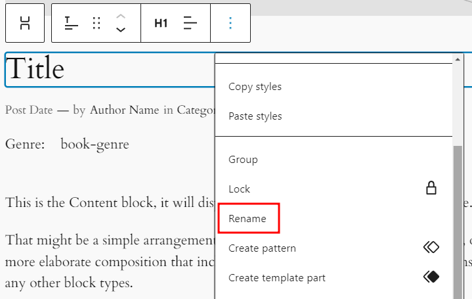
Task: Open the text alignment control
Action: pos(190,23)
